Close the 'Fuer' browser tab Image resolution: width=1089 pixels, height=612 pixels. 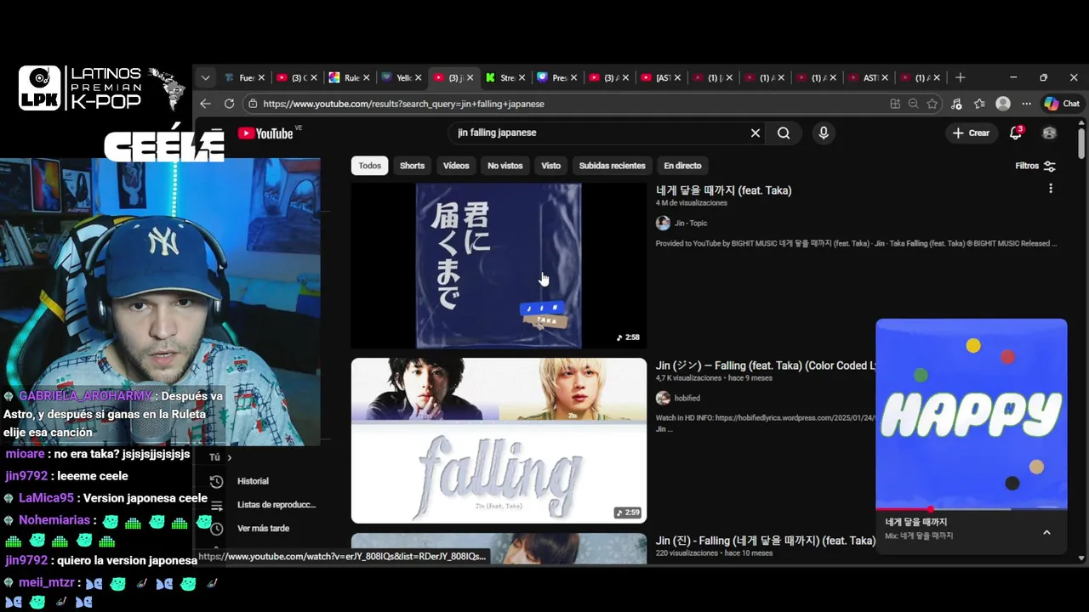[x=261, y=77]
